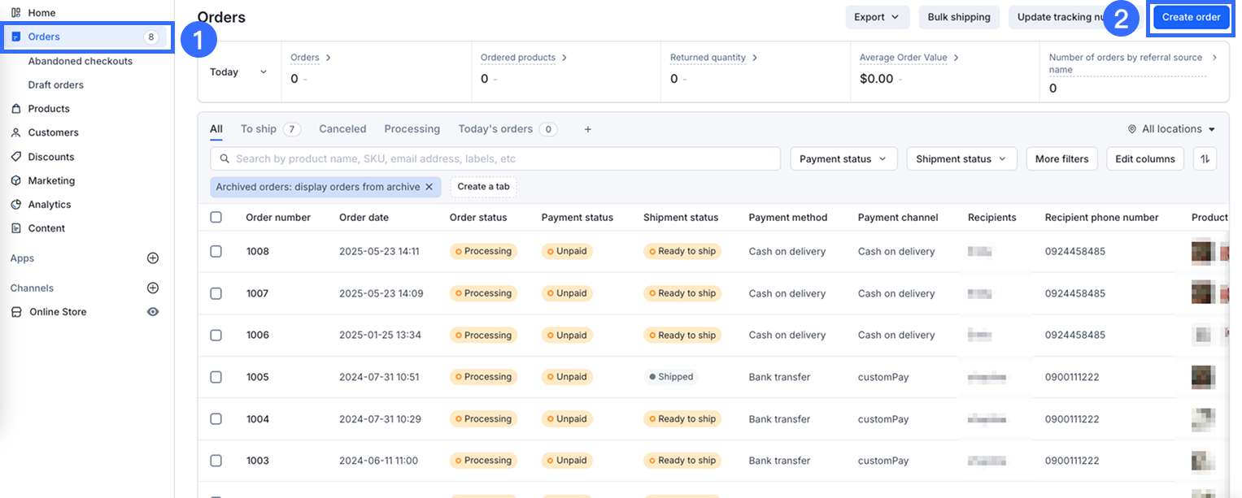Image resolution: width=1242 pixels, height=498 pixels.
Task: Expand the Payment status filter
Action: point(843,159)
